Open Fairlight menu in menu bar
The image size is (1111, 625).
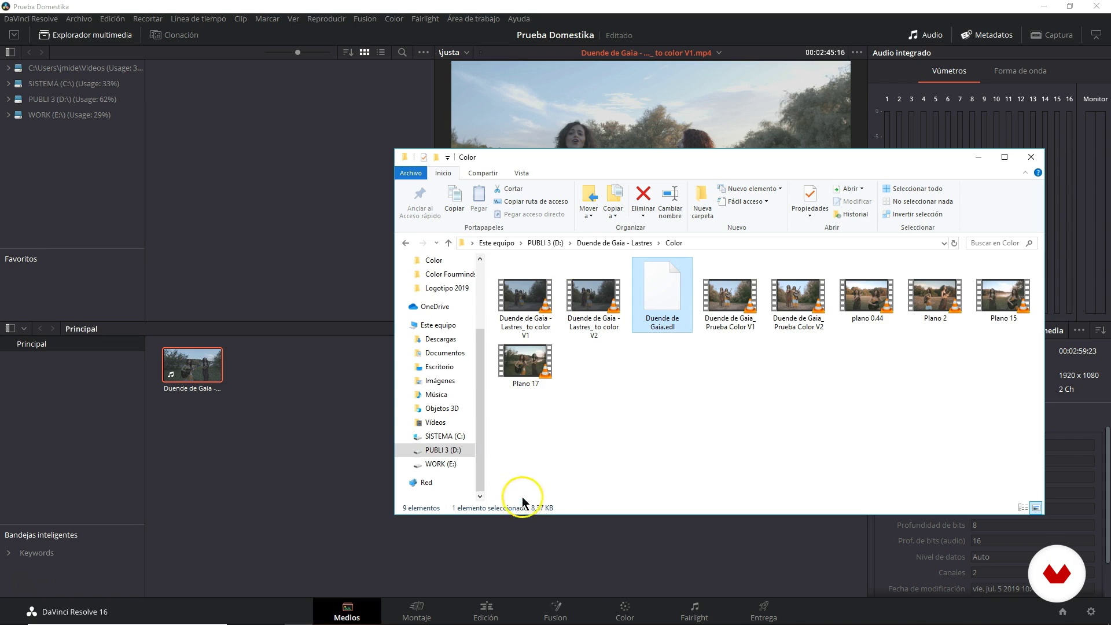[425, 19]
